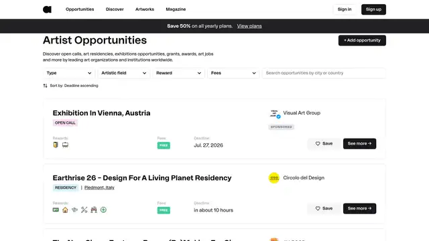This screenshot has width=429, height=241.
Task: Click the OPEN CALL tag
Action: click(65, 123)
